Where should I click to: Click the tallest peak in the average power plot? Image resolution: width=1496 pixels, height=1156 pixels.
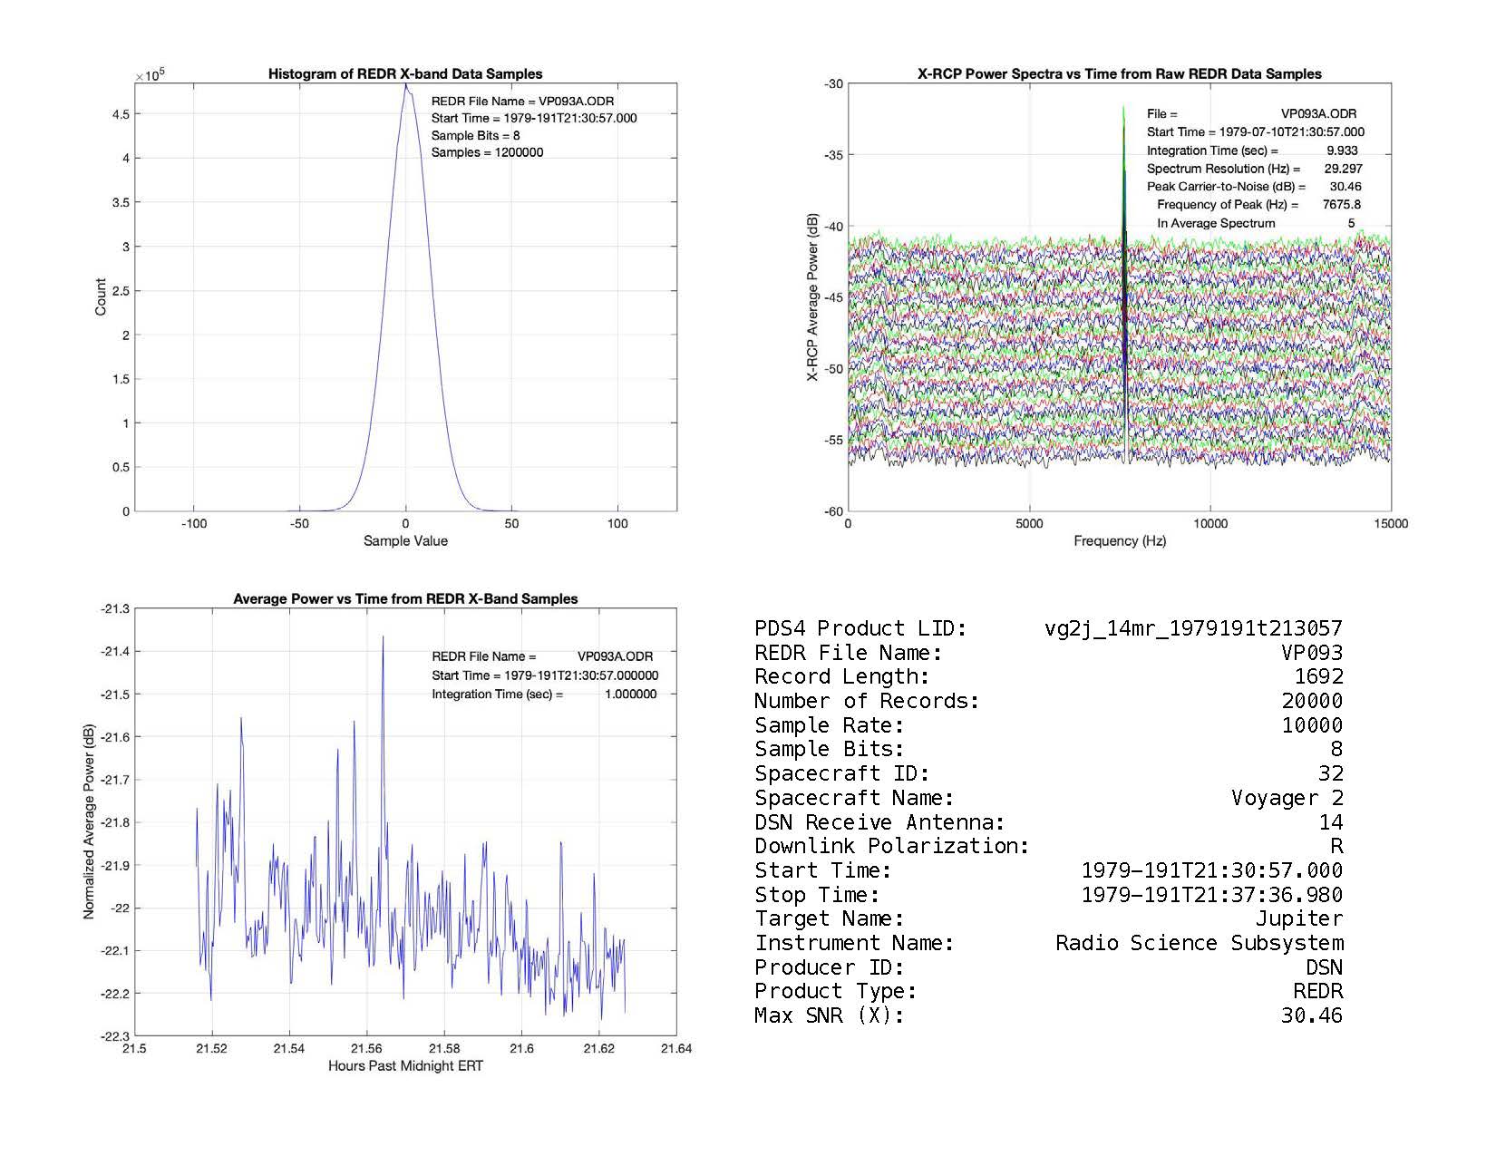click(383, 638)
